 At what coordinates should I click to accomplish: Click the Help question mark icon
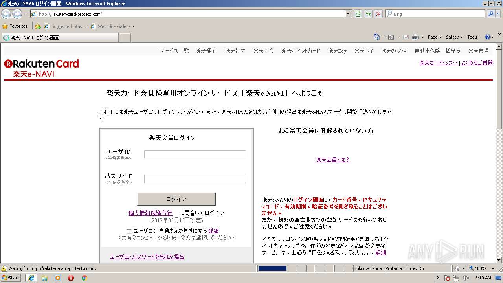pyautogui.click(x=487, y=37)
